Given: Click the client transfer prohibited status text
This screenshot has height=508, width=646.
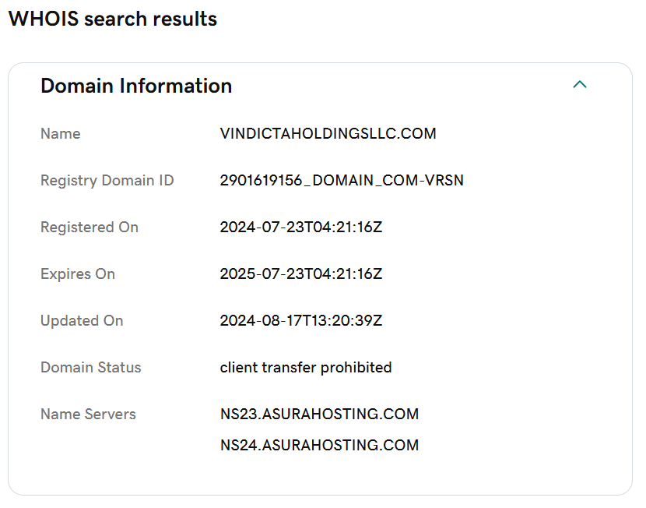Looking at the screenshot, I should pos(306,368).
